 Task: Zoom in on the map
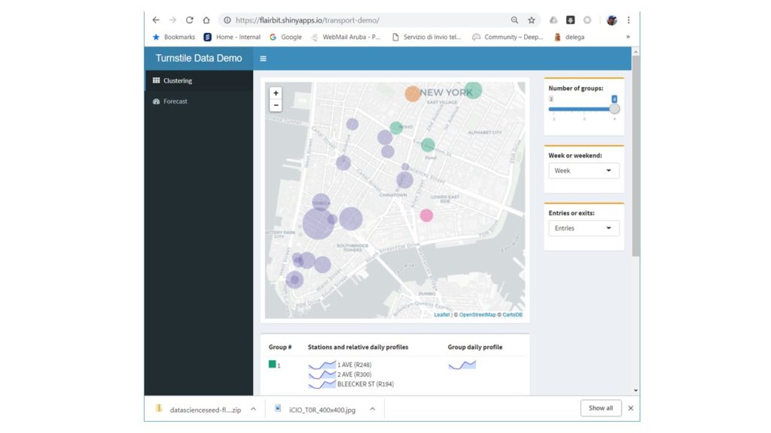[x=276, y=93]
